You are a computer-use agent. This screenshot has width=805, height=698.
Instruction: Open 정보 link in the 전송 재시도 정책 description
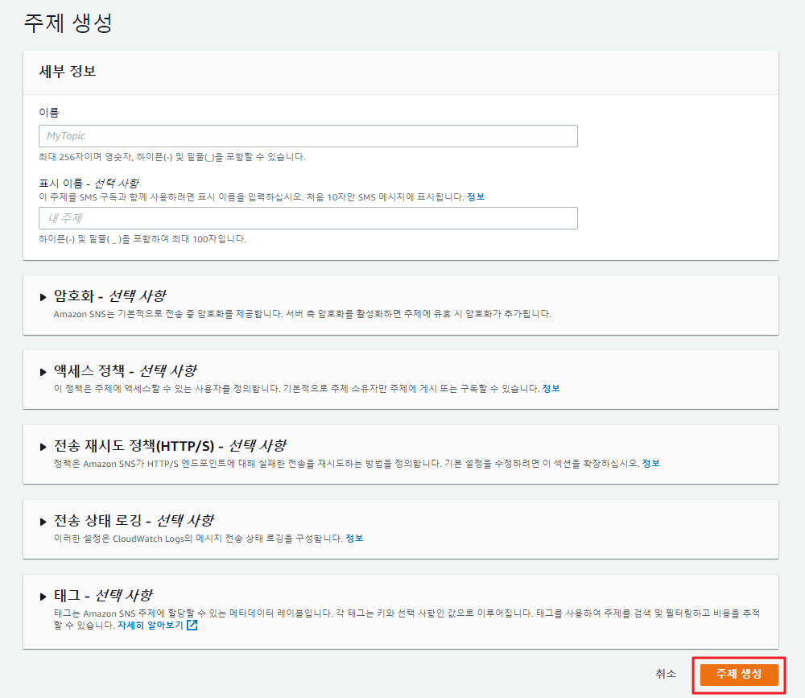650,463
